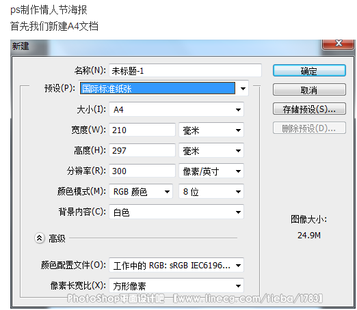Image resolution: width=357 pixels, height=310 pixels.
Task: Click the 确定 button to confirm
Action: 309,70
